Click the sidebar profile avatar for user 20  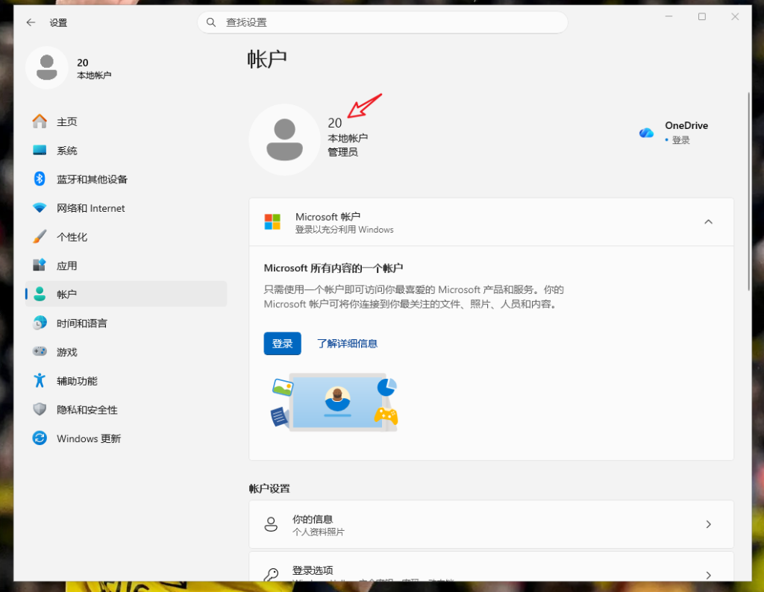click(47, 68)
